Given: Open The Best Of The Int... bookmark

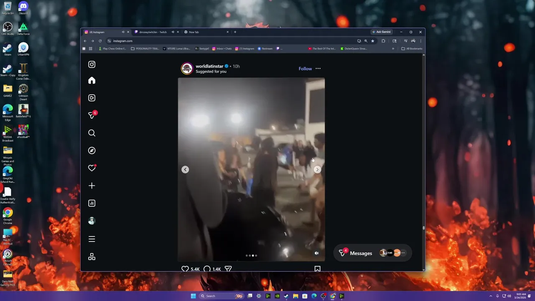Looking at the screenshot, I should coord(322,48).
